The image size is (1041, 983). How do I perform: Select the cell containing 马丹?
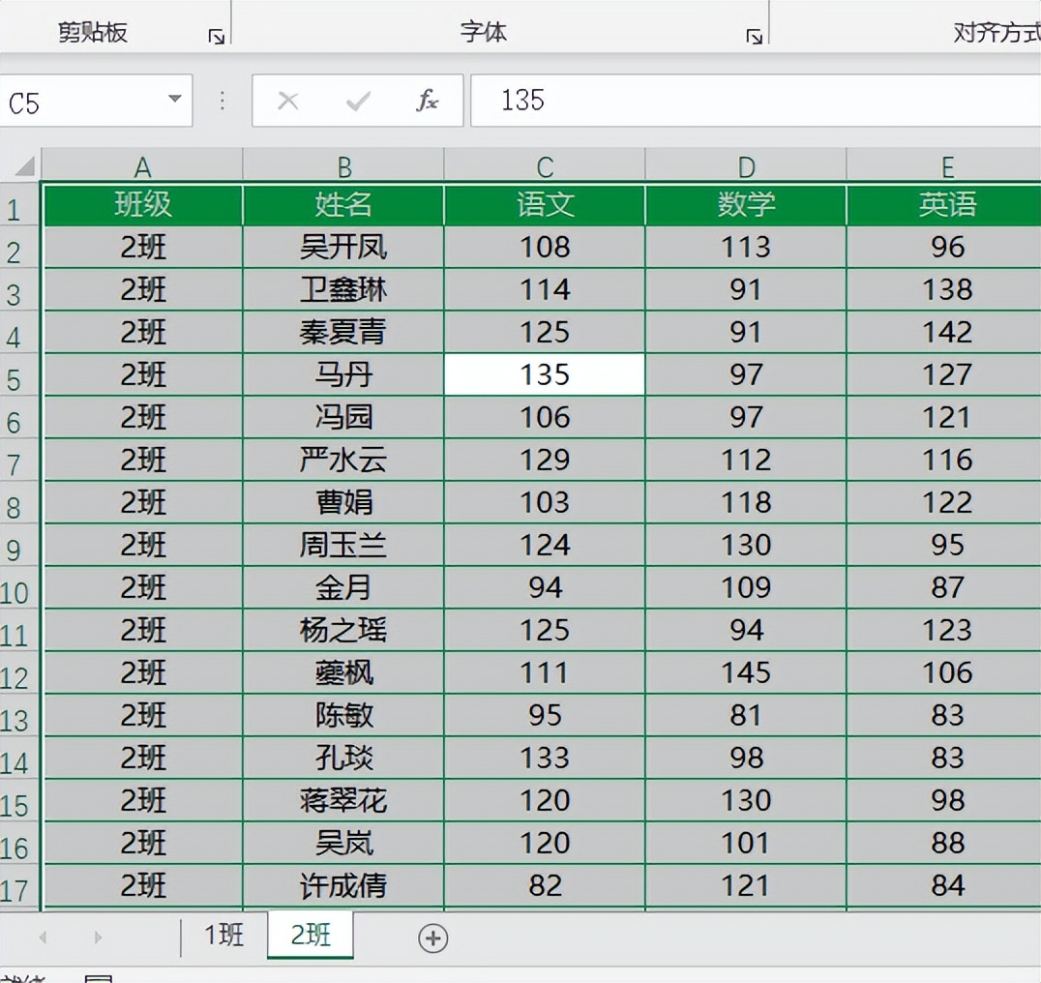343,374
